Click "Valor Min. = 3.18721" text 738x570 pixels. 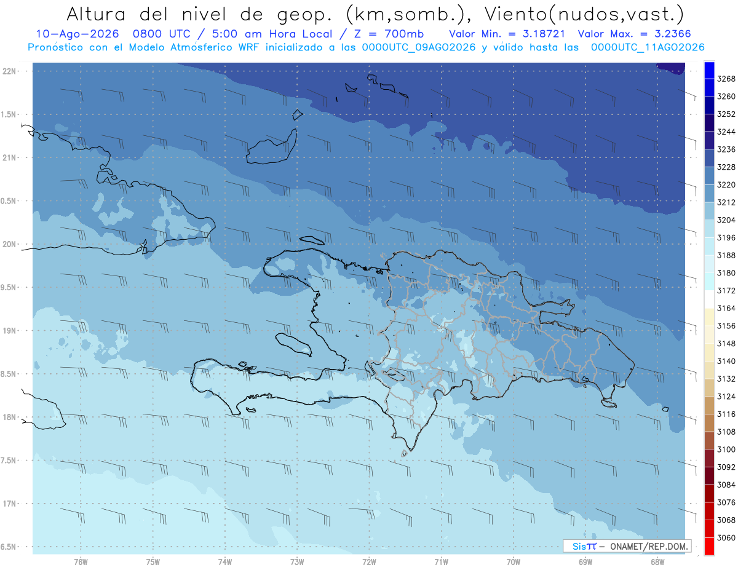tap(506, 34)
